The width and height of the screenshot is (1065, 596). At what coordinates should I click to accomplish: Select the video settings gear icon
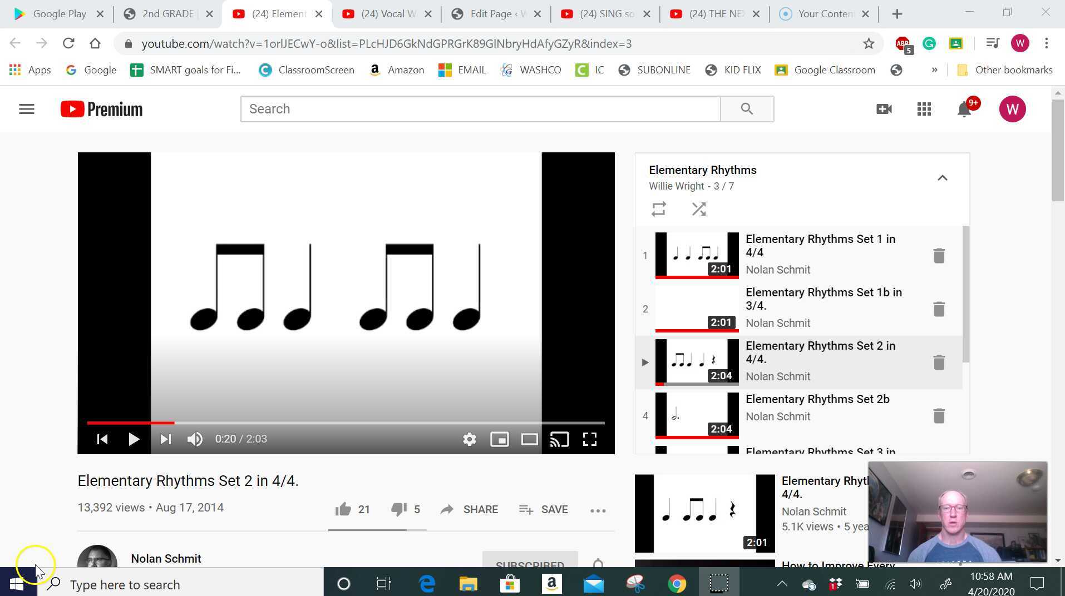coord(470,439)
